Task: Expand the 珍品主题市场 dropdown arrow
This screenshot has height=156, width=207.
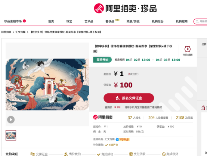Action: tap(24, 21)
